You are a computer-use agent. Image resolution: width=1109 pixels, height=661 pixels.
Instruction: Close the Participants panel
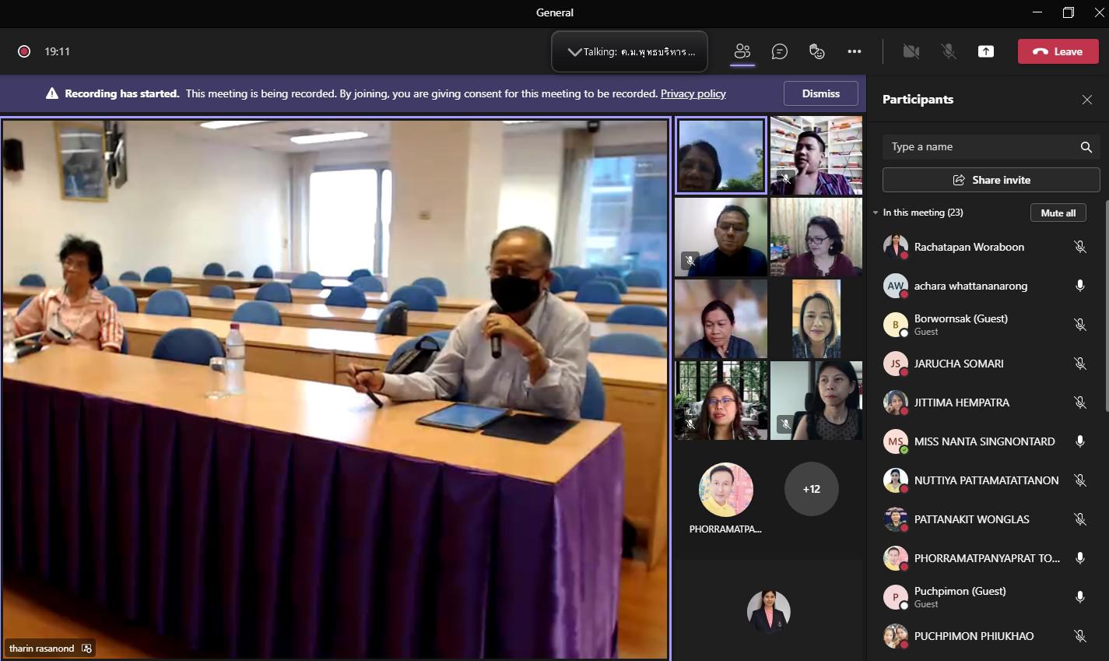click(x=1087, y=100)
